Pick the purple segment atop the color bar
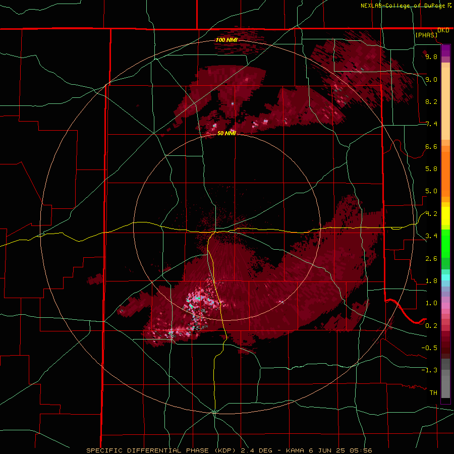Image resolution: width=454 pixels, height=454 pixels. tap(445, 51)
